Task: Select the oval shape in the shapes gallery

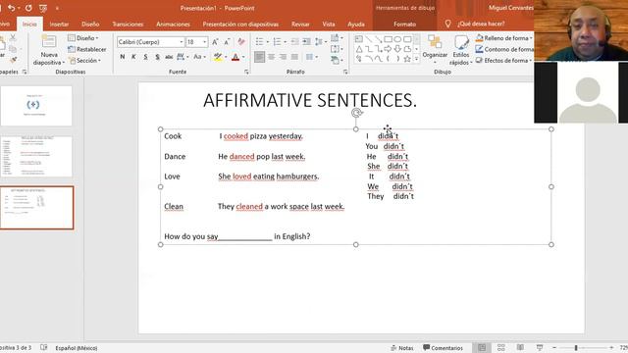Action: 397,39
